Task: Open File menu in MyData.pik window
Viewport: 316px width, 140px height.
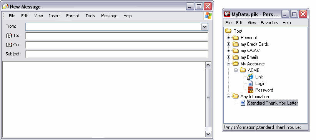Action: 228,23
